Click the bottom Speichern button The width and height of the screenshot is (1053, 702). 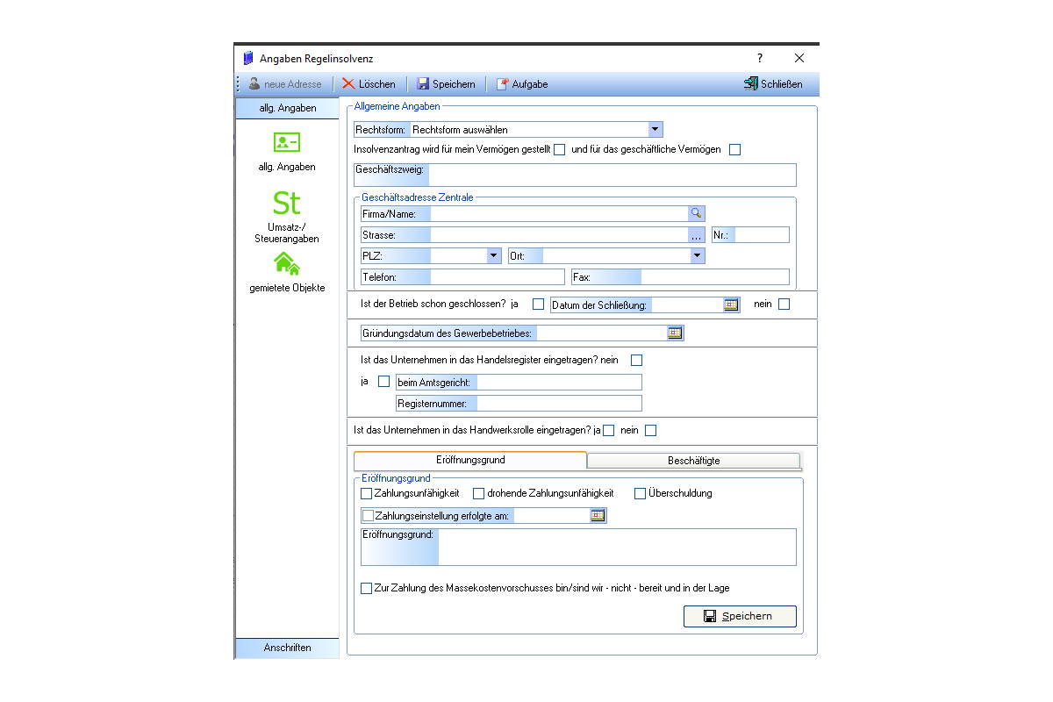(740, 616)
